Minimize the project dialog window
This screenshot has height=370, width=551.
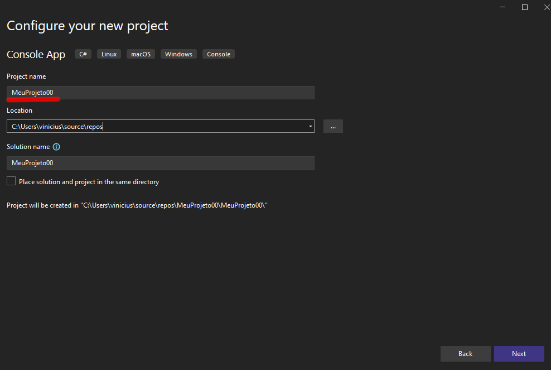tap(502, 7)
